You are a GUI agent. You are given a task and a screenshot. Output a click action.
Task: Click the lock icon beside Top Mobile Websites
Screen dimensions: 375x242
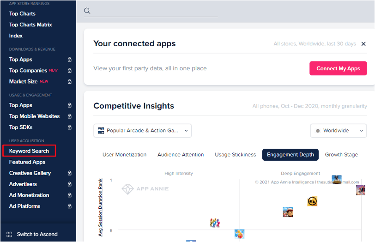pyautogui.click(x=70, y=116)
